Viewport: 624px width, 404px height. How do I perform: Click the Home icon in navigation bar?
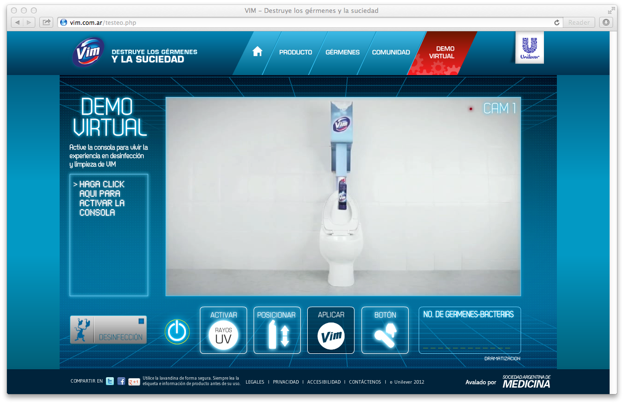point(257,52)
